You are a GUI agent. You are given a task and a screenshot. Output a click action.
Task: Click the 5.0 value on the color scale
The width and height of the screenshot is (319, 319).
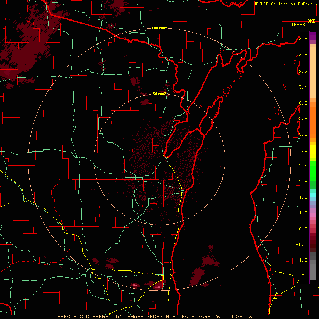pyautogui.click(x=303, y=134)
